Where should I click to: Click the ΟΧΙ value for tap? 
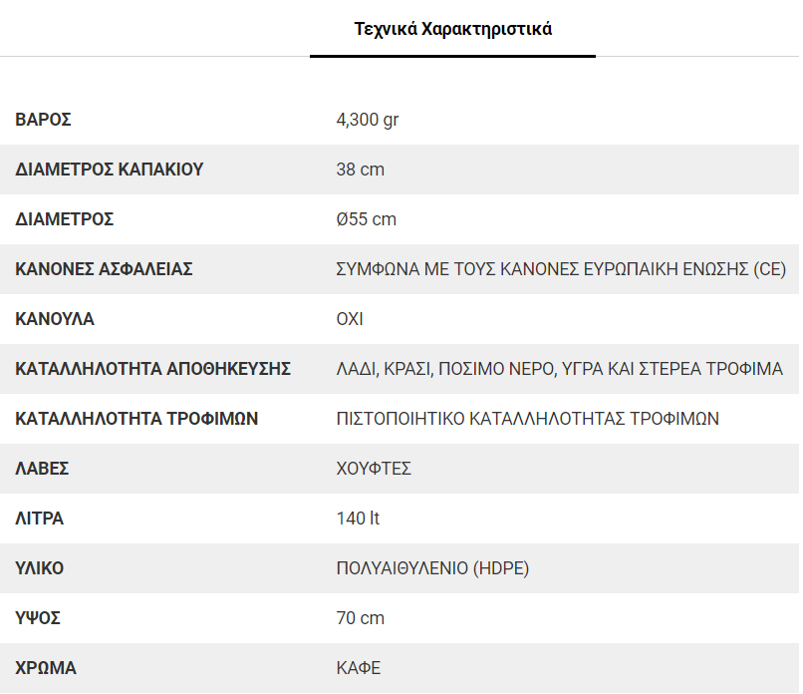point(350,319)
